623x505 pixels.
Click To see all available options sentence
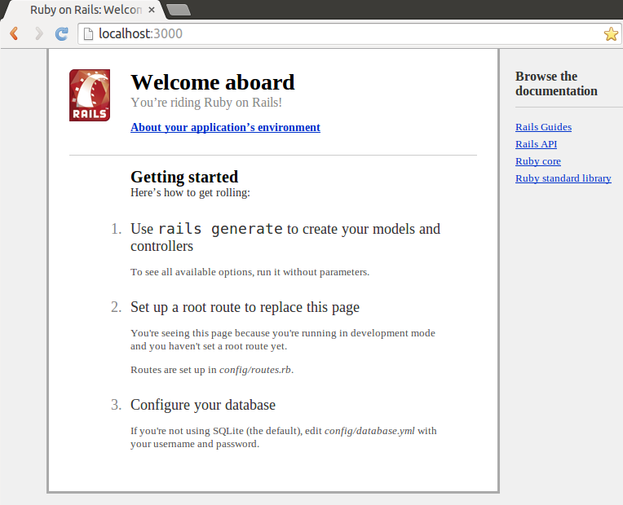point(250,272)
